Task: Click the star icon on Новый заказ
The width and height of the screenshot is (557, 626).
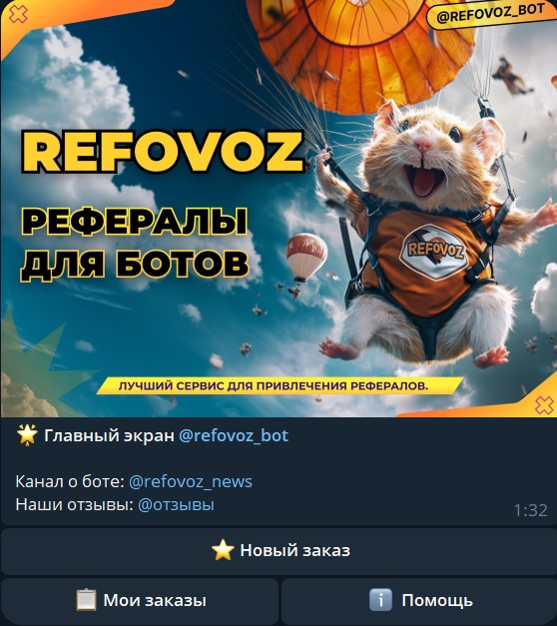Action: click(223, 550)
